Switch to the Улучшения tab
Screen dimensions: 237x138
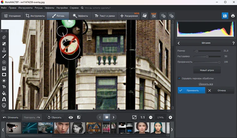click(x=12, y=16)
